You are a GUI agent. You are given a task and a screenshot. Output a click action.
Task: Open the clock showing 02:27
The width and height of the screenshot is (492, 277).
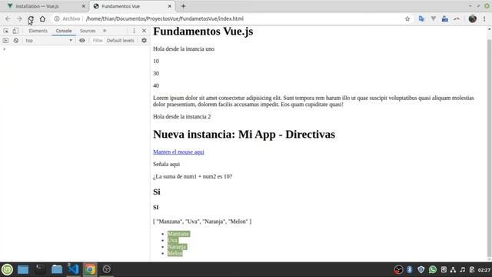(x=484, y=270)
